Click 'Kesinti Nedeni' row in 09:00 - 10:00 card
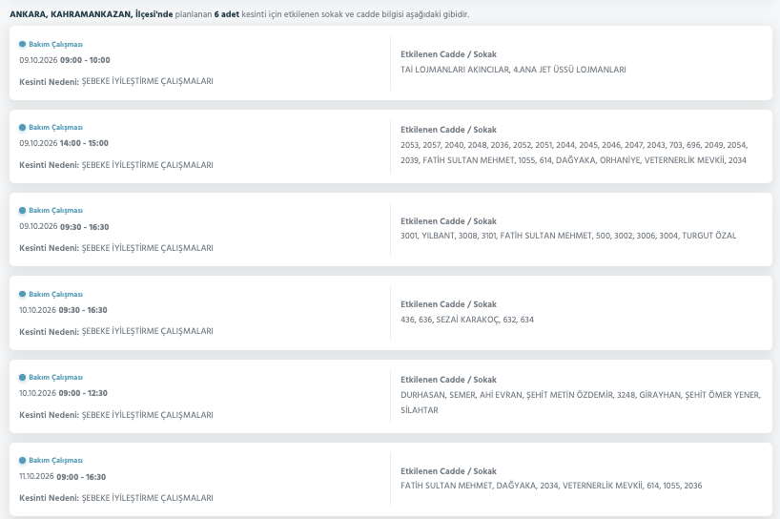The width and height of the screenshot is (780, 519). point(116,82)
